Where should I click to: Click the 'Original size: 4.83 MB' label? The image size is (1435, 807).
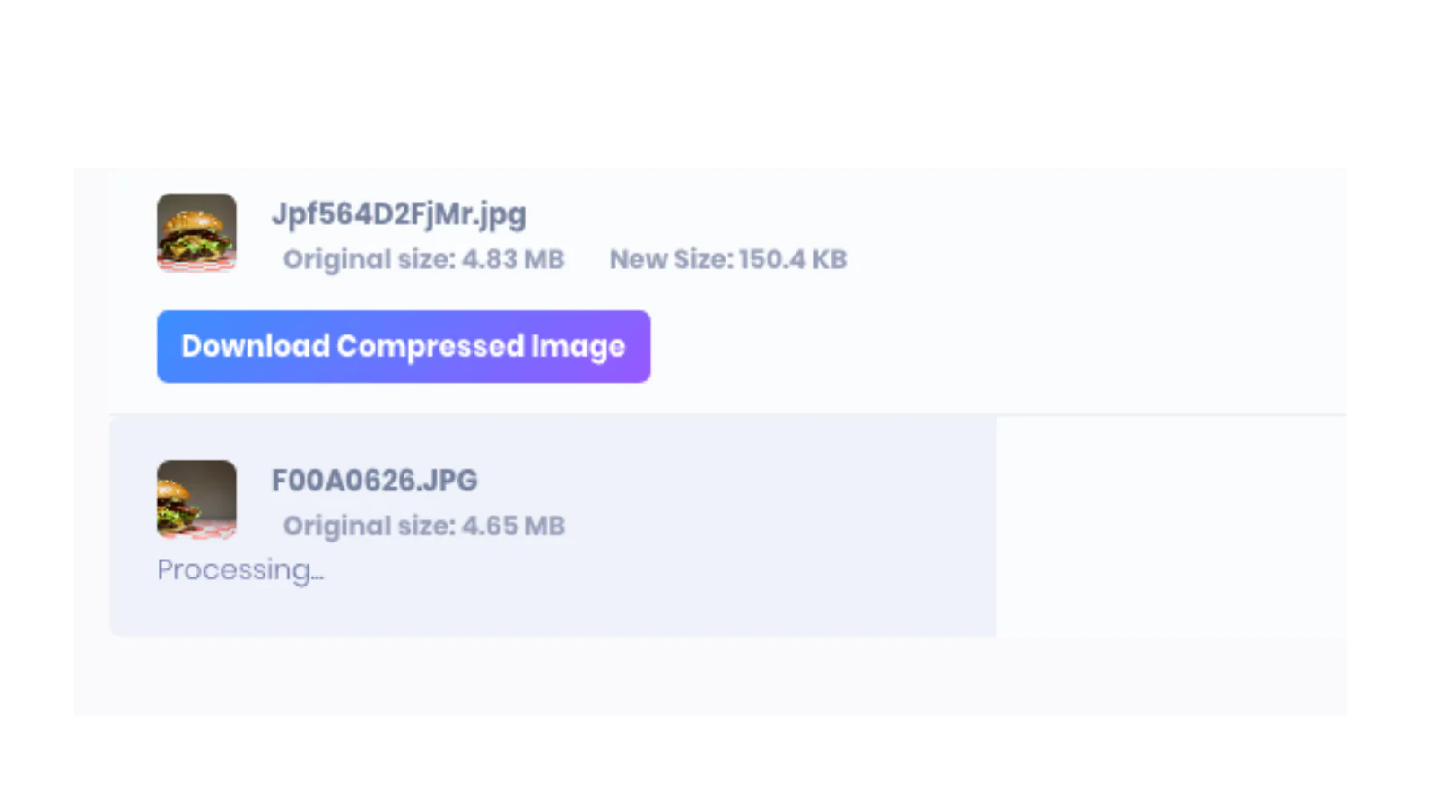(x=423, y=259)
